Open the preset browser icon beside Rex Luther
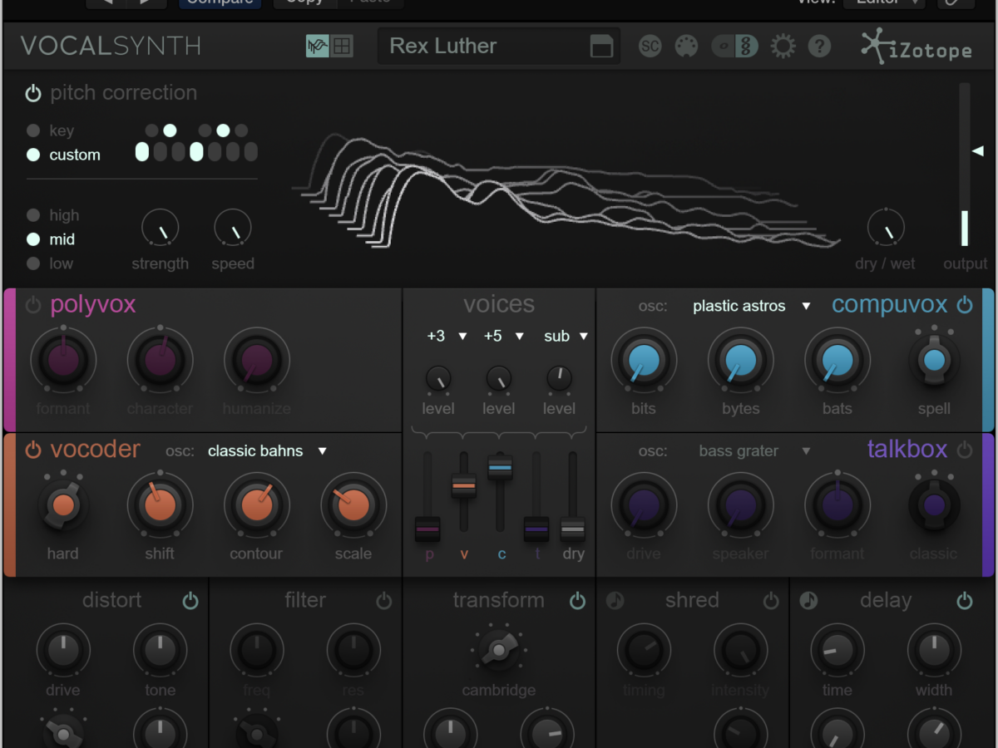Viewport: 998px width, 748px height. [x=601, y=47]
